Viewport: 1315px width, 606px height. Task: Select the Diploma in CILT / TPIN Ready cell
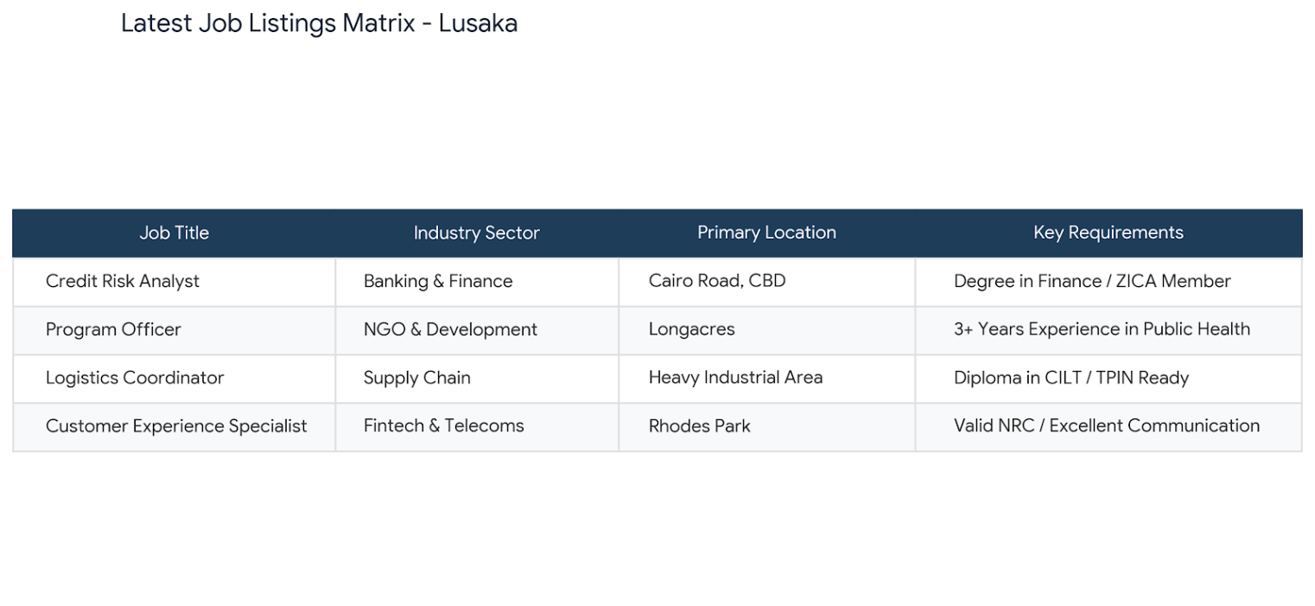click(1109, 379)
